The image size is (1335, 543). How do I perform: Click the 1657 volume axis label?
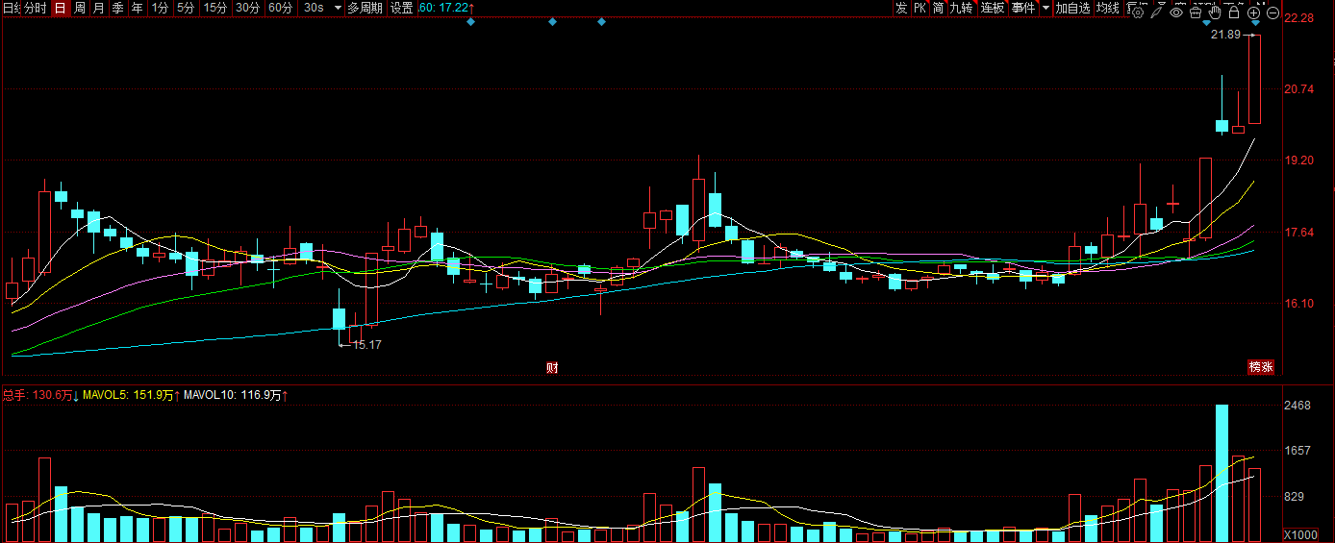pos(1298,451)
